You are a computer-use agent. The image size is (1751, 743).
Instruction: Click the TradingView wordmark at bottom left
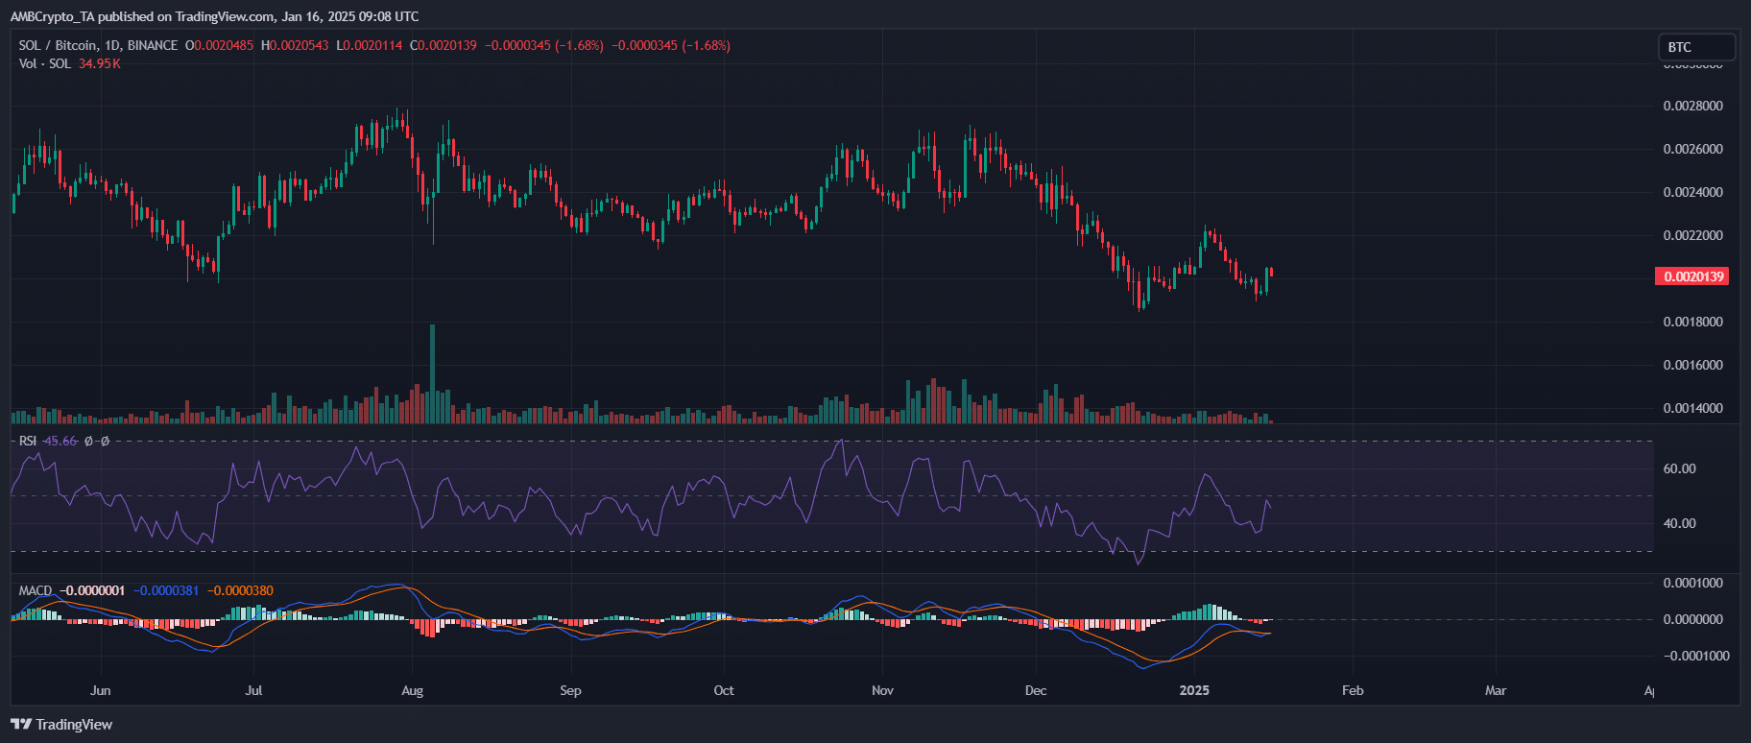pos(74,725)
